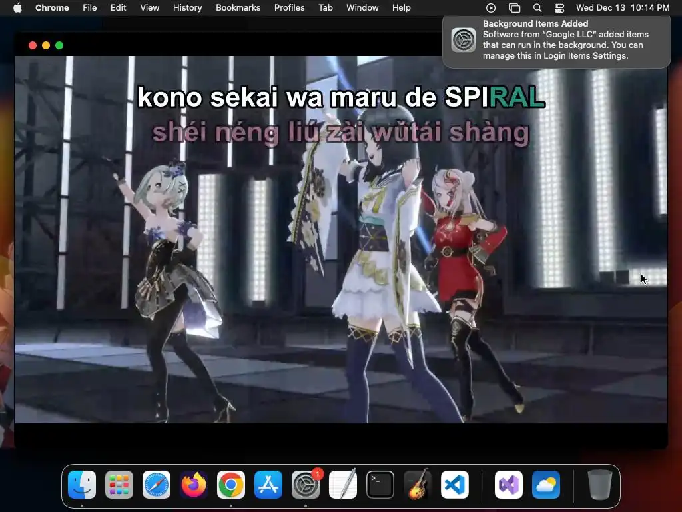682x512 pixels.
Task: Open the Trash from the Dock
Action: pos(600,485)
